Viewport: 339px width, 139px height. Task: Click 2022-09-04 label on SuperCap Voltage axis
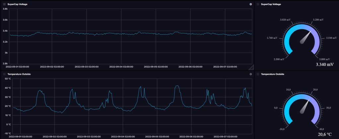tap(121, 67)
